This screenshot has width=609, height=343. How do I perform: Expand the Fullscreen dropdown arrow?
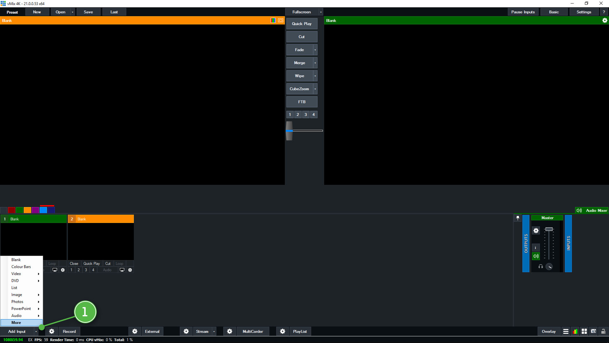coord(321,12)
